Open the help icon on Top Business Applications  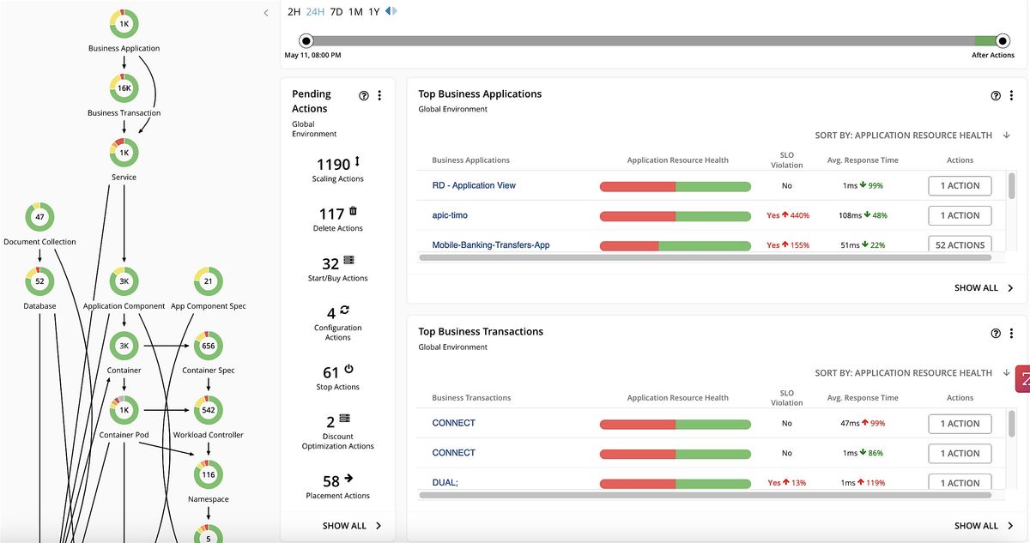point(995,95)
